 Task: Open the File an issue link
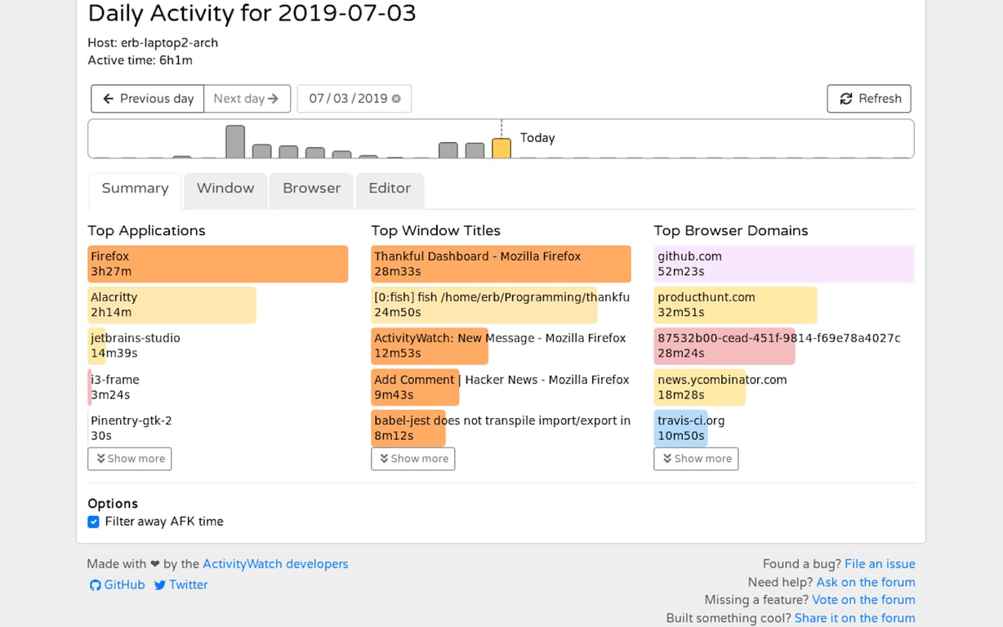[880, 563]
